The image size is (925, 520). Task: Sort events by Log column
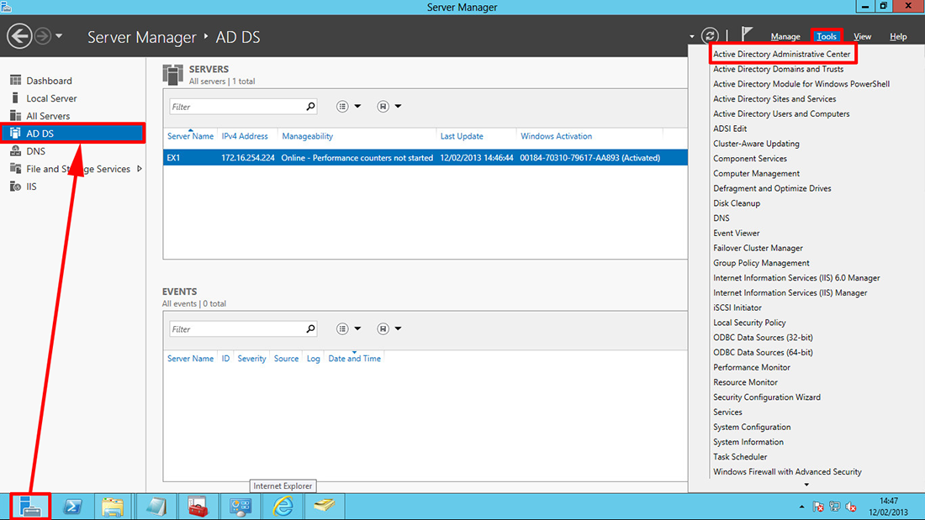point(314,359)
